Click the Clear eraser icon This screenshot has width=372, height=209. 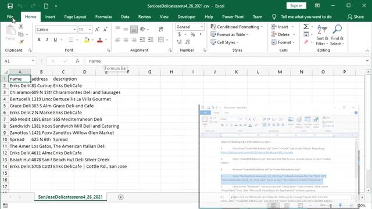point(306,42)
